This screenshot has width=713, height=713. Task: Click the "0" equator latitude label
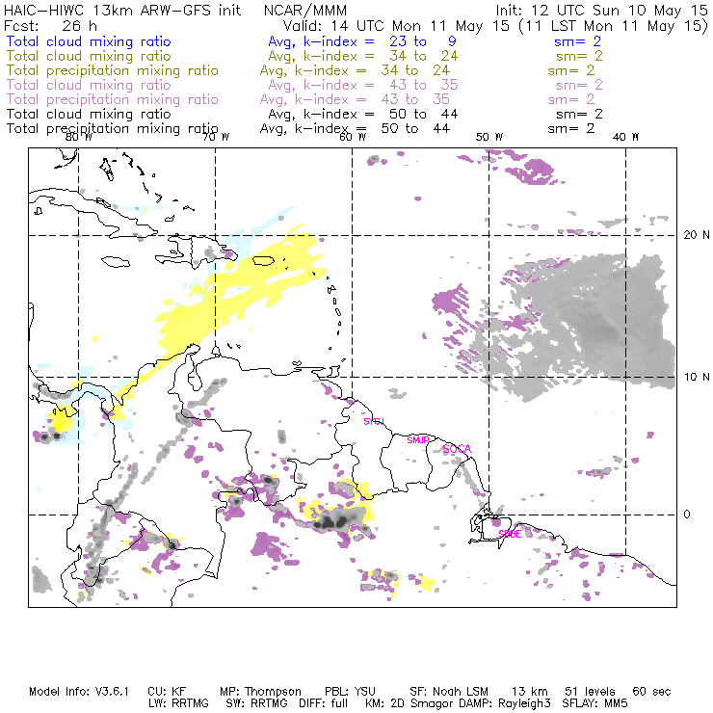point(687,515)
